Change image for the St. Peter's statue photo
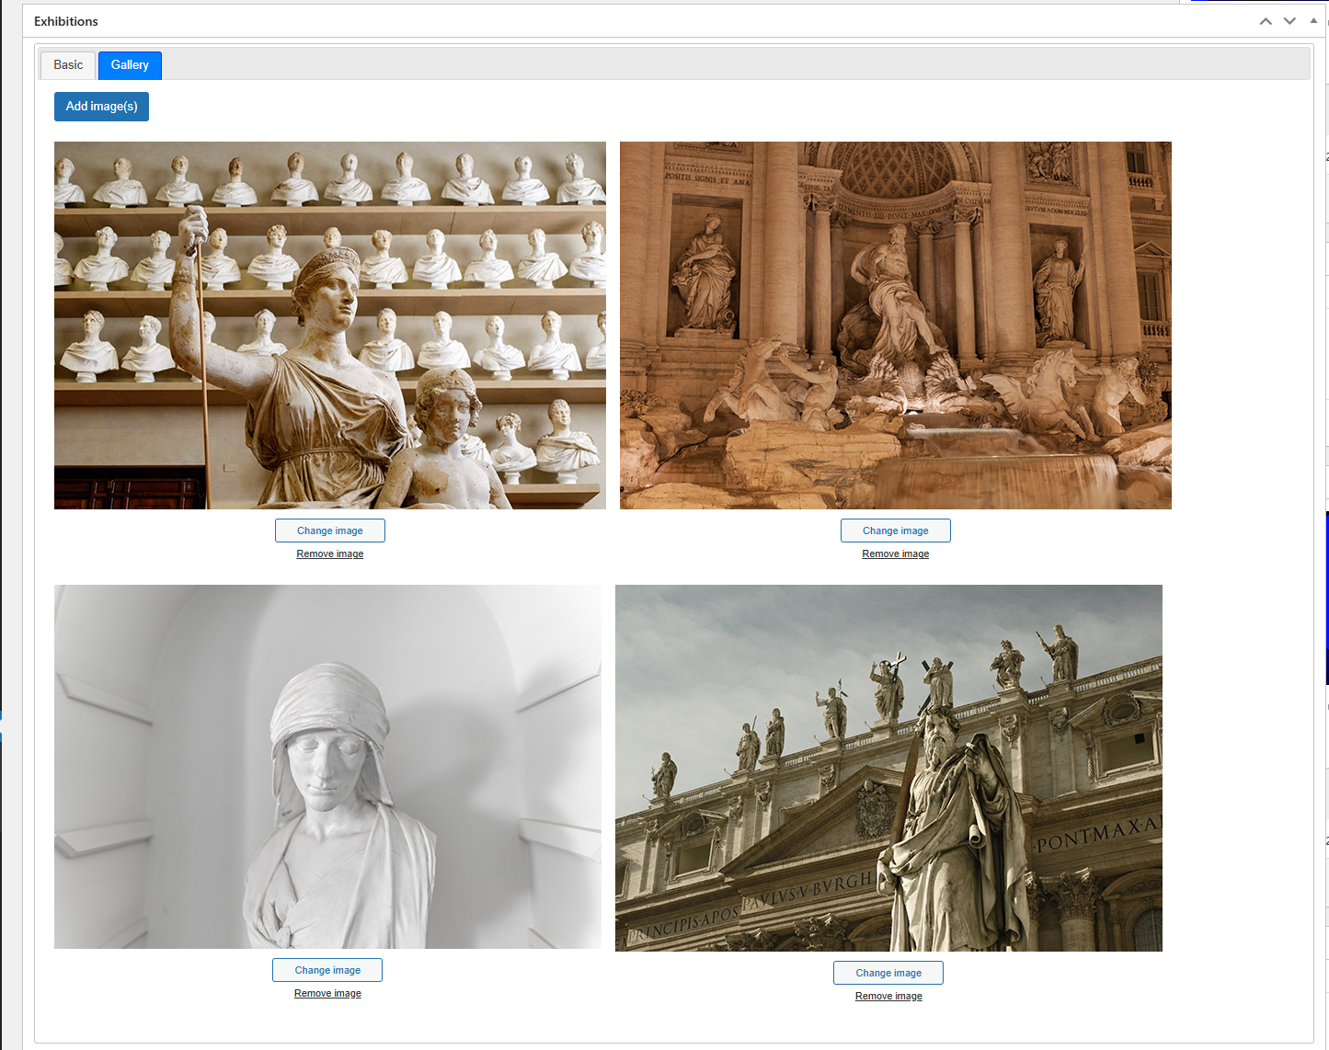Screen dimensions: 1329x1050 click(888, 973)
